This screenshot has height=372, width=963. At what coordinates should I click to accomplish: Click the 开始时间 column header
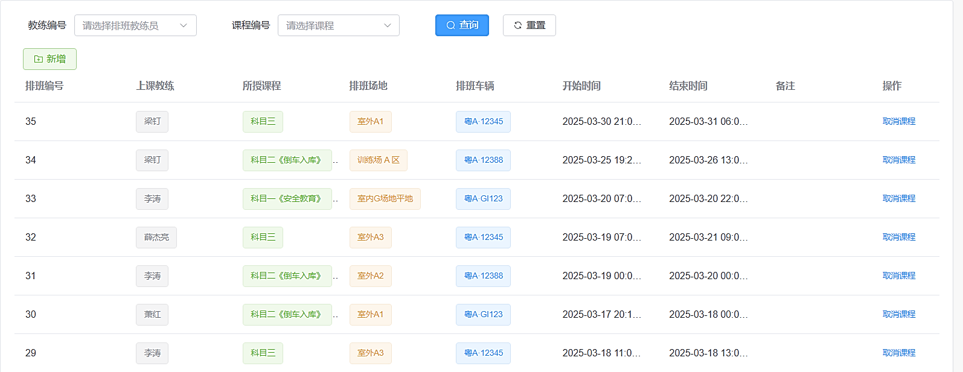pos(581,86)
